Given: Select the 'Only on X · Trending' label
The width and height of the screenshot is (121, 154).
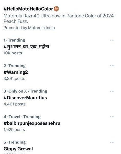Looking at the screenshot, I should (28, 91).
